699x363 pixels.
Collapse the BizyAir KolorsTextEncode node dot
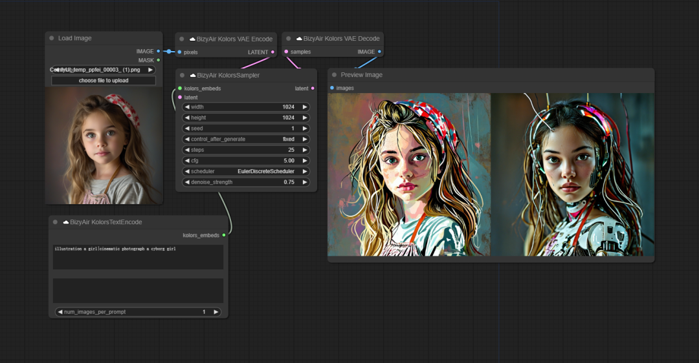pos(55,222)
